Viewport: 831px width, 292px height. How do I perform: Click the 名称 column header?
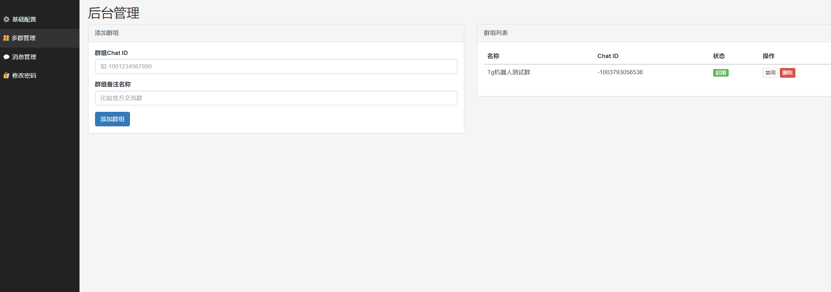click(x=493, y=56)
